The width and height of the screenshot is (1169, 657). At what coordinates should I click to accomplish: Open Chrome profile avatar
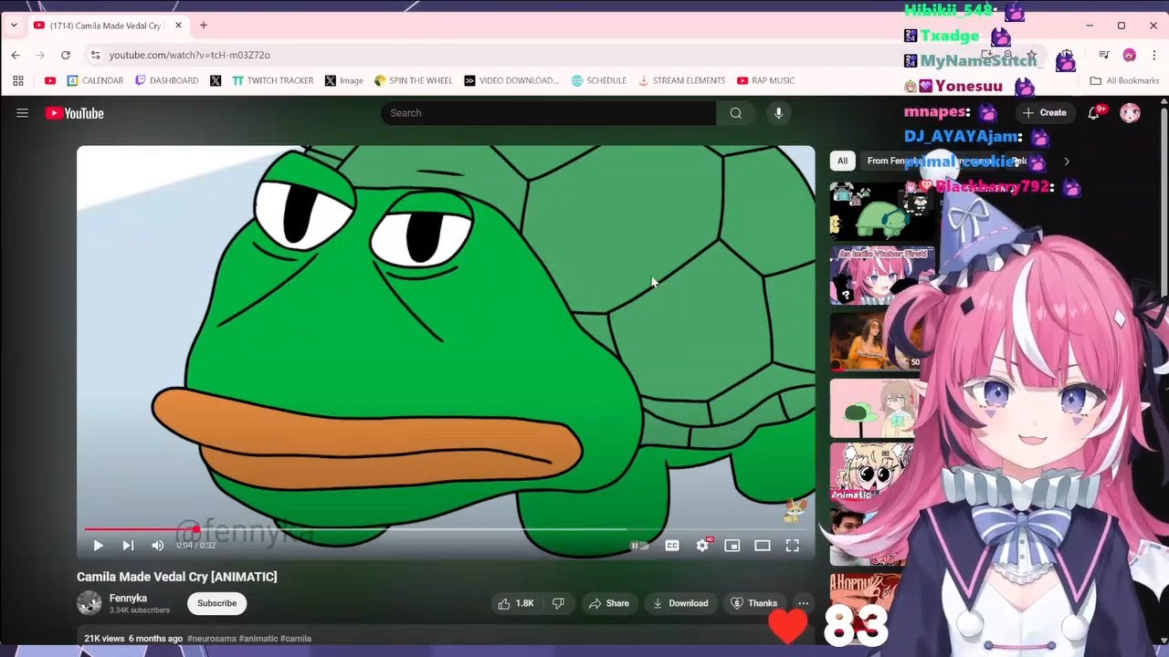[x=1130, y=55]
